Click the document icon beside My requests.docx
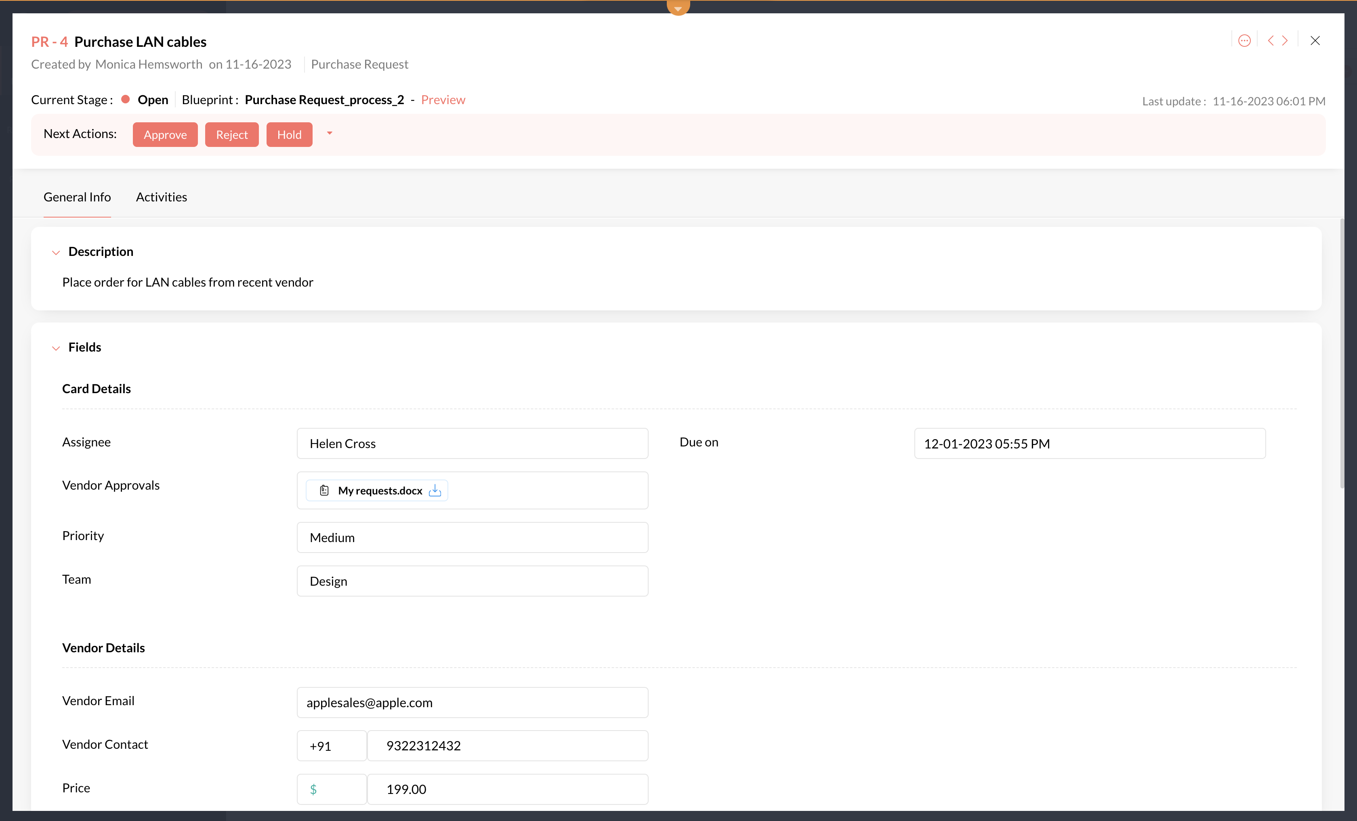The height and width of the screenshot is (821, 1357). click(x=324, y=490)
